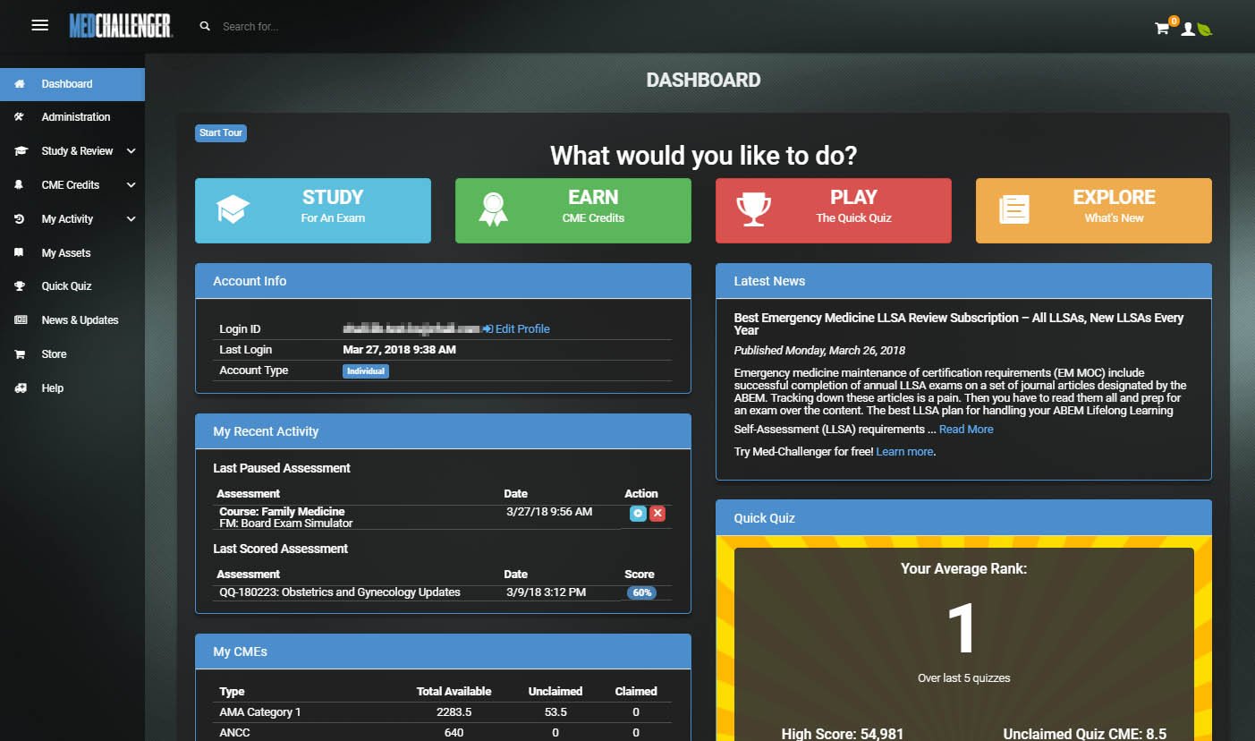
Task: Click the green leaf icon
Action: click(1205, 29)
